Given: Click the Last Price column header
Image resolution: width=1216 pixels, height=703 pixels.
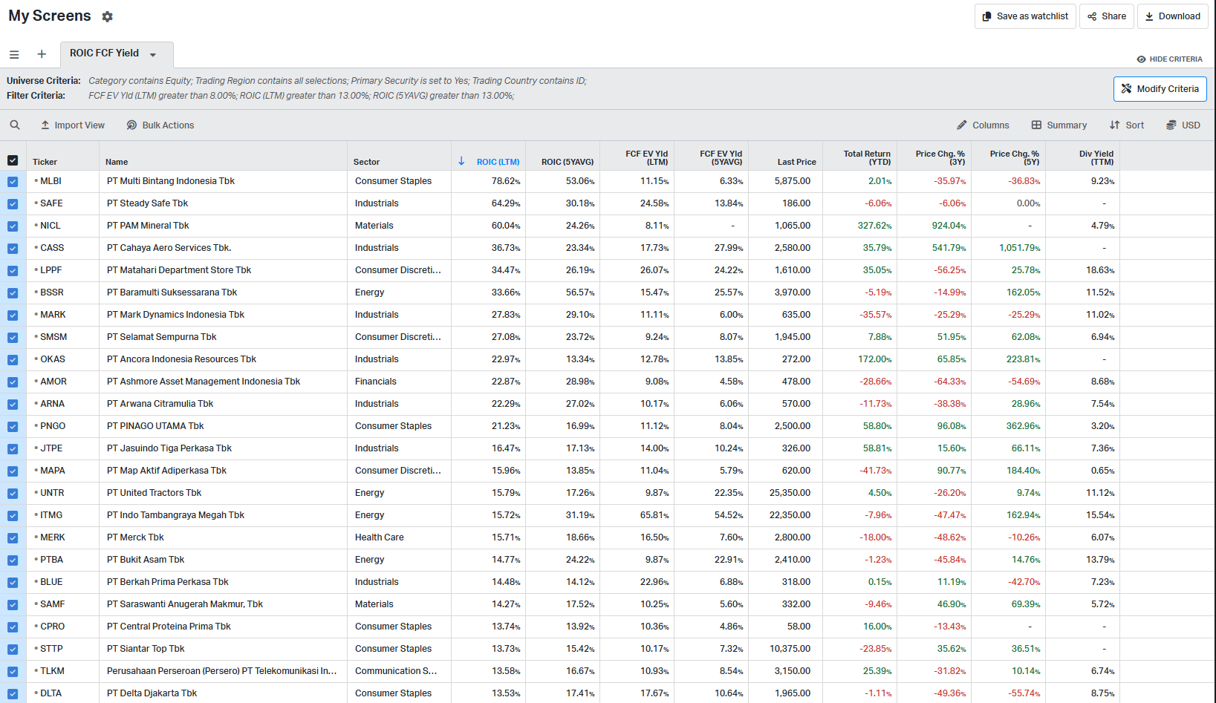Looking at the screenshot, I should point(796,162).
